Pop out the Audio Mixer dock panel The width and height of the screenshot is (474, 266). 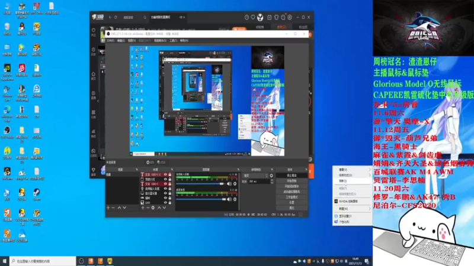(239, 170)
